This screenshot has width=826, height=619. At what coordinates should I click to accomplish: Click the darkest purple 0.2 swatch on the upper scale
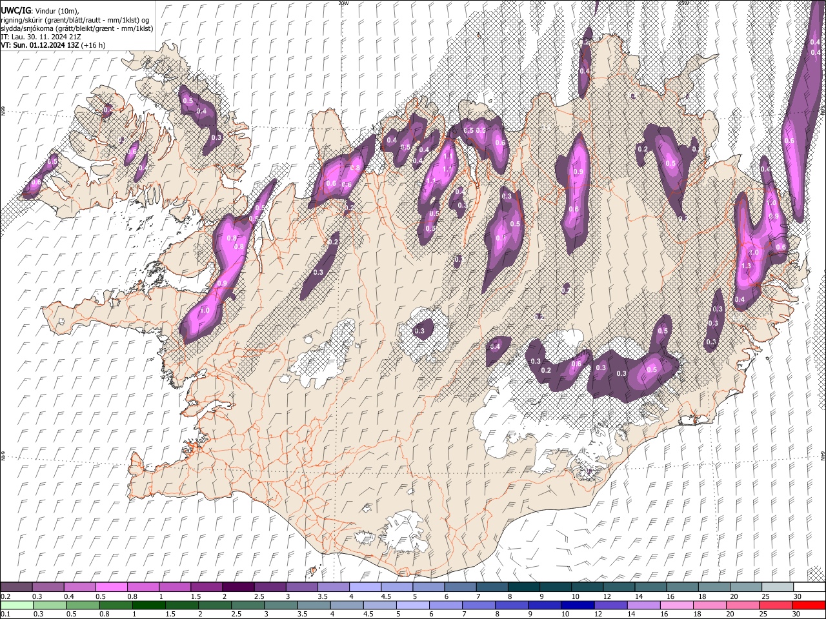[x=16, y=587]
